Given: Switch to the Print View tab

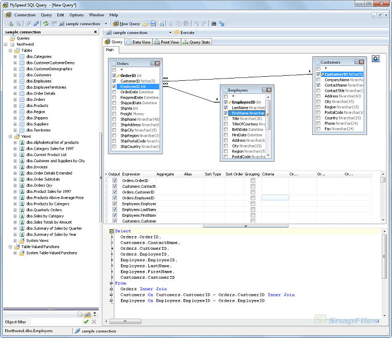Looking at the screenshot, I should coord(167,42).
